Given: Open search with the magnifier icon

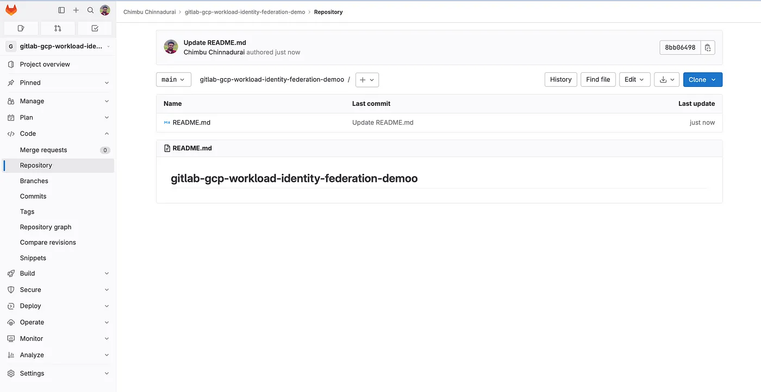Looking at the screenshot, I should pyautogui.click(x=90, y=10).
